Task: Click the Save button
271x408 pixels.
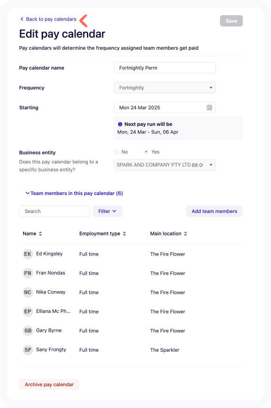Action: click(x=231, y=21)
